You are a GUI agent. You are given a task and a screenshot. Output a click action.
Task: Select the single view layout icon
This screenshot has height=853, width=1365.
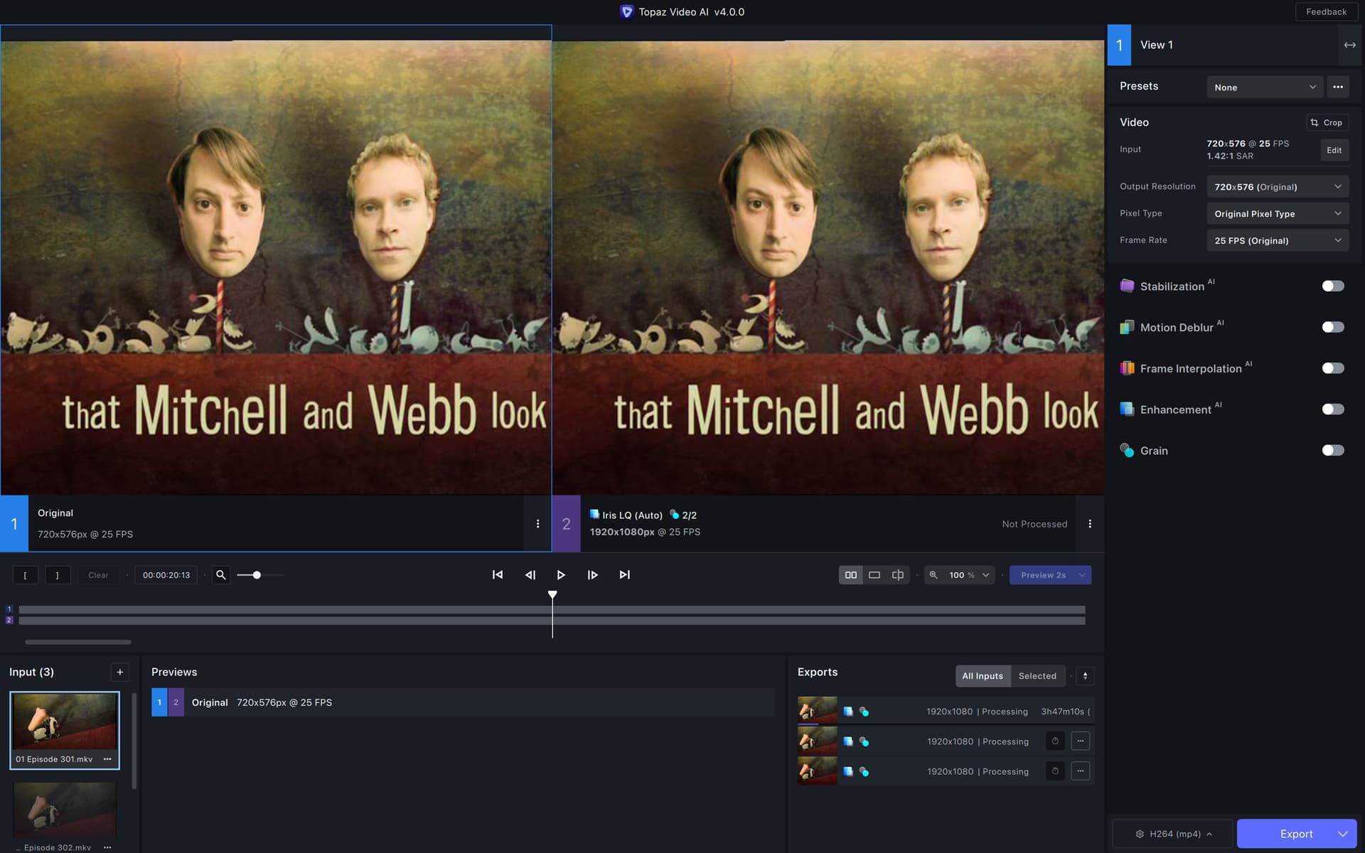(x=874, y=574)
